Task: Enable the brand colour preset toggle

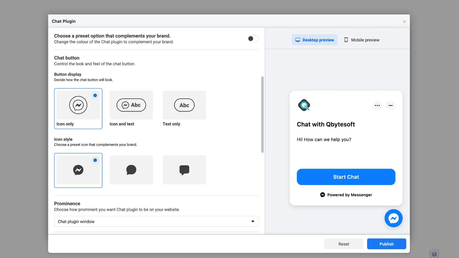Action: [253, 38]
